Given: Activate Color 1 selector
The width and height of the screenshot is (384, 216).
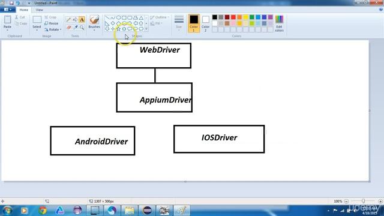Looking at the screenshot, I should (193, 23).
